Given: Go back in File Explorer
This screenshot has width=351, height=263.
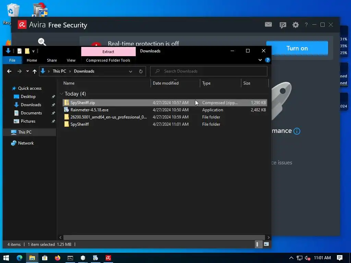Looking at the screenshot, I should [9, 71].
